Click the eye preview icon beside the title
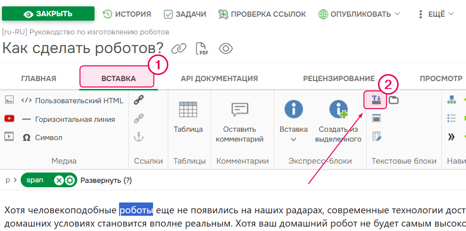Image resolution: width=466 pixels, height=231 pixels. tap(226, 48)
